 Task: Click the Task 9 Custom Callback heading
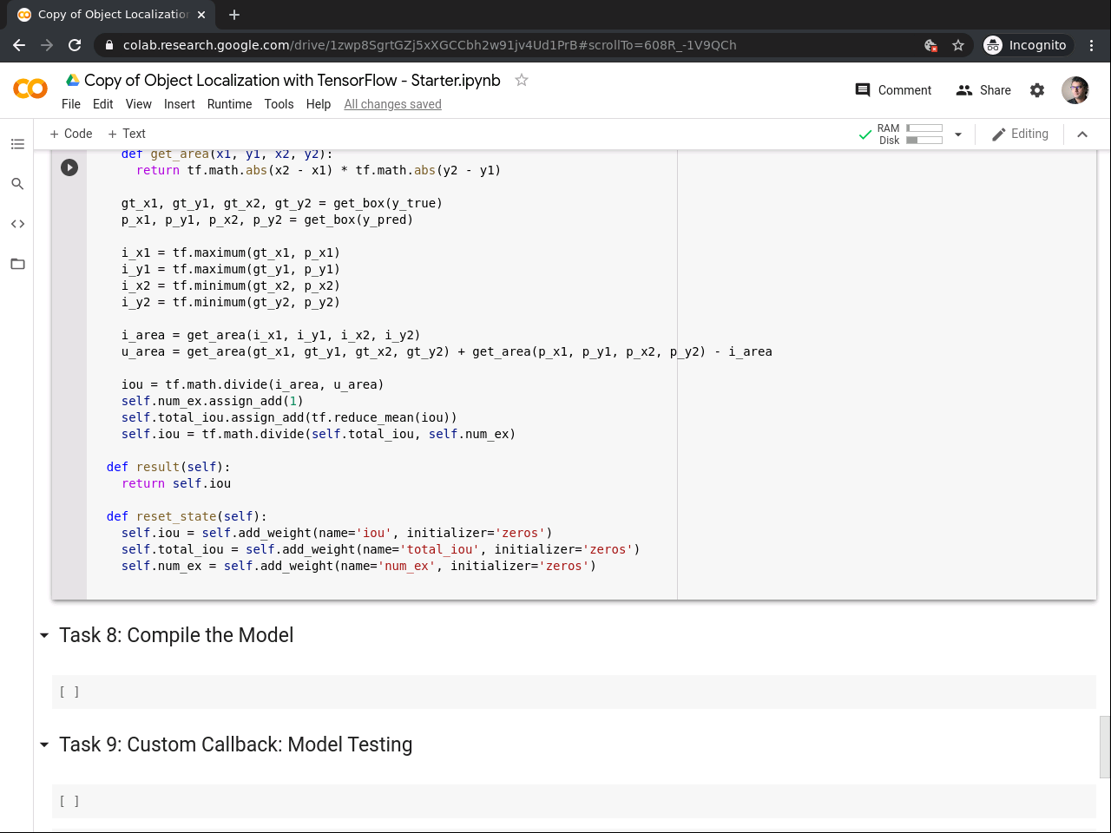tap(236, 744)
